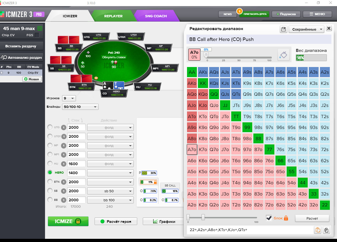Open the МЕНЮ menu

(317, 14)
